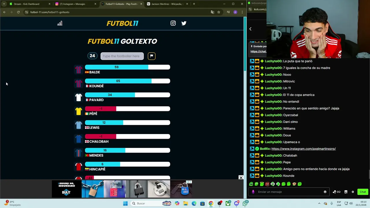370x208 pixels.
Task: Click Pépé's yellow jersey icon
Action: 79,111
